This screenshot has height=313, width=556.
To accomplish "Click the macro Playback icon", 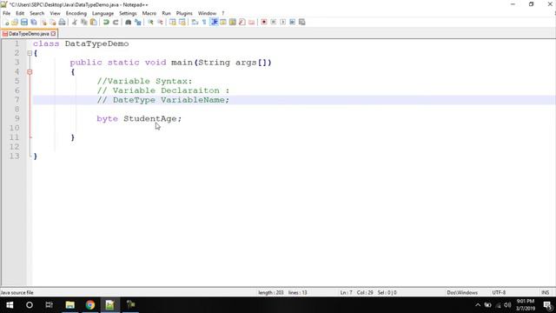I will [283, 22].
